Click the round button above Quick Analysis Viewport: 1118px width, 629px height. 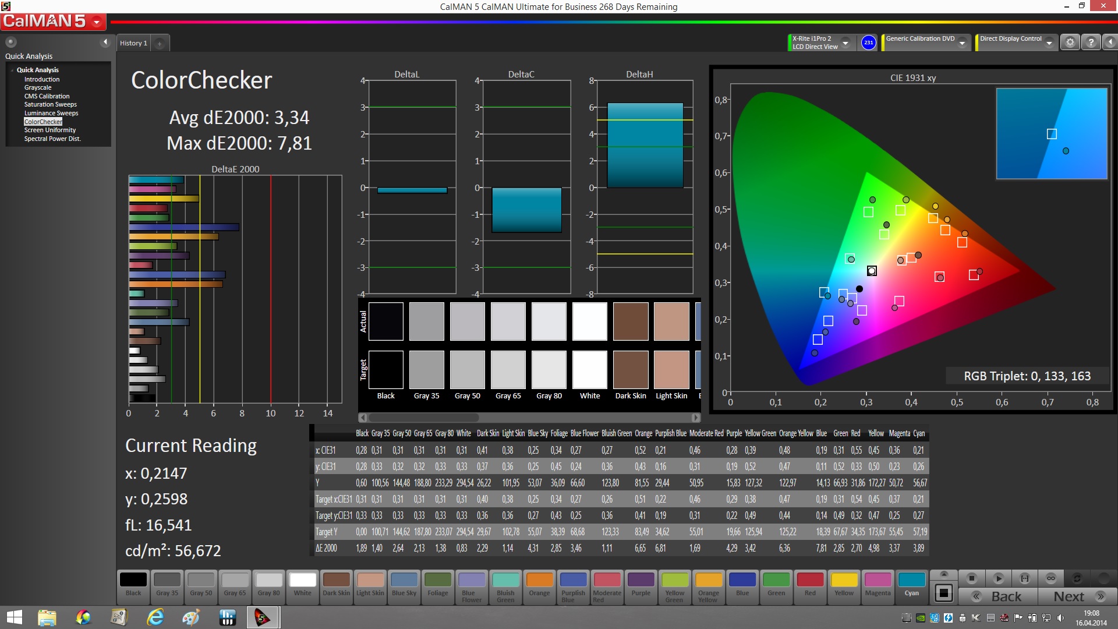point(11,42)
